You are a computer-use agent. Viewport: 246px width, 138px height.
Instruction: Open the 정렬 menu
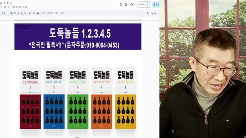[x=5, y=7]
